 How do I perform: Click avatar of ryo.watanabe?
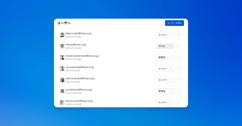pos(62,69)
